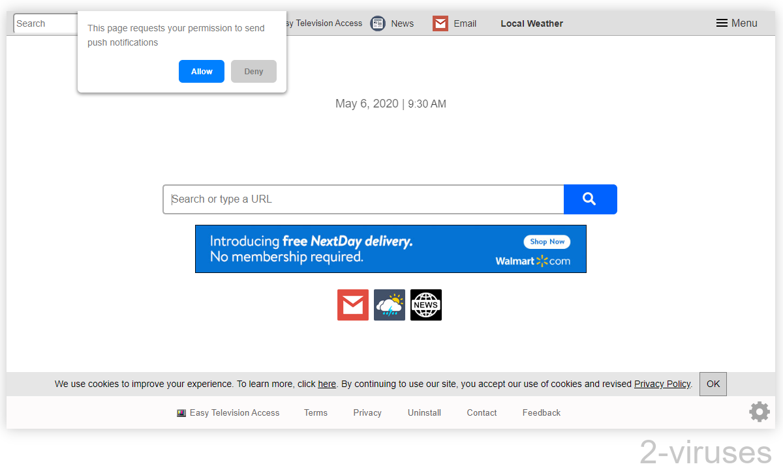Open the Uninstall link in the footer
783x475 pixels.
pos(423,412)
